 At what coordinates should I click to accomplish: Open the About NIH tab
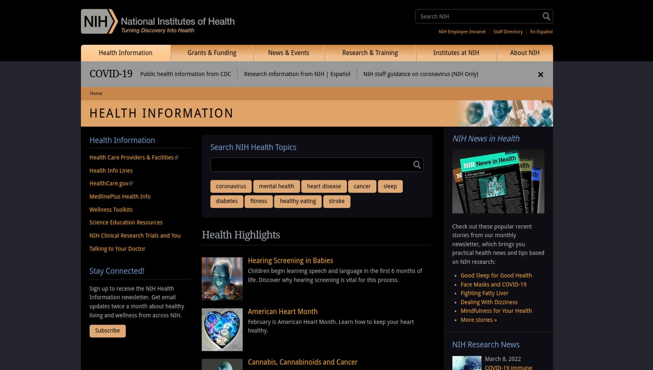[525, 53]
